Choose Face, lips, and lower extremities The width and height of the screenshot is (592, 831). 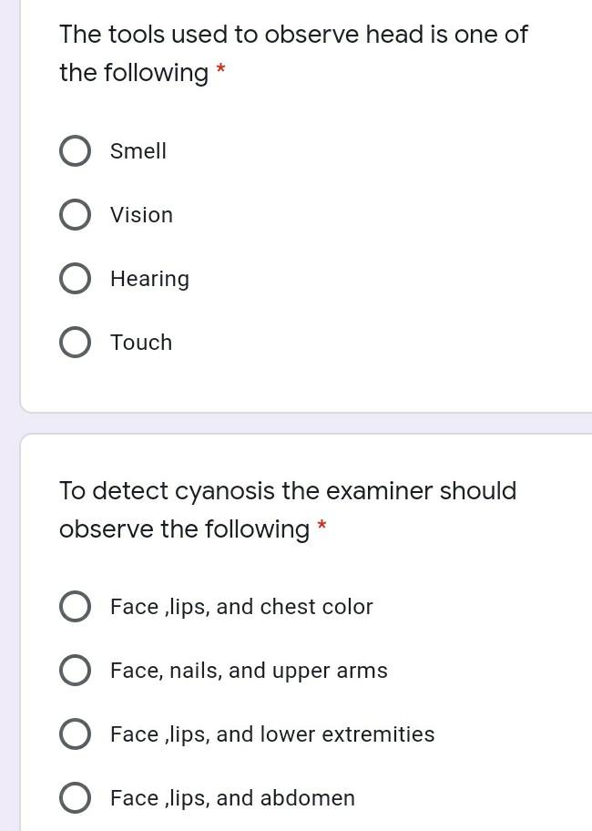pos(76,734)
